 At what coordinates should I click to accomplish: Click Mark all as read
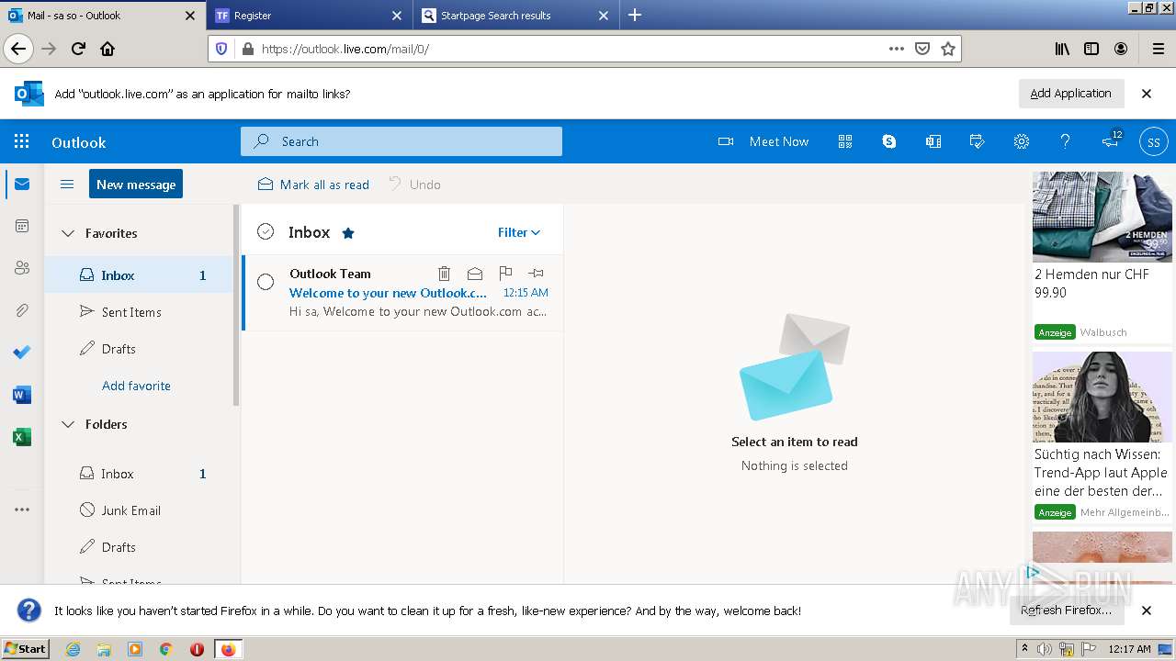pyautogui.click(x=313, y=185)
